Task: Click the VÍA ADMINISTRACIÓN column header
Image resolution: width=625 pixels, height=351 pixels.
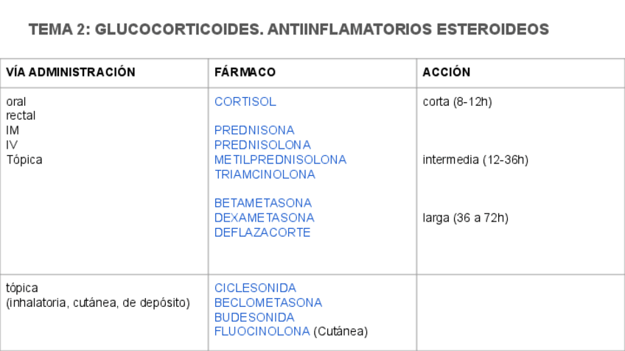Action: click(71, 72)
